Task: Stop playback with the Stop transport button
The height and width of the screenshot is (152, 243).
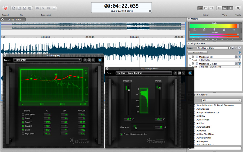Action: (54, 8)
